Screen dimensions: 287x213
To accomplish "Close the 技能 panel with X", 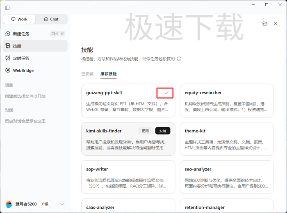I will (275, 24).
